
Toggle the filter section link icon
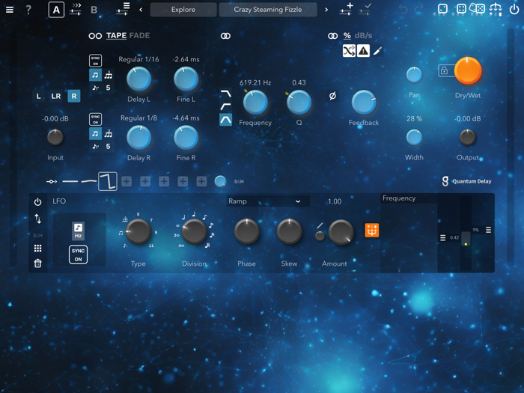coord(225,36)
